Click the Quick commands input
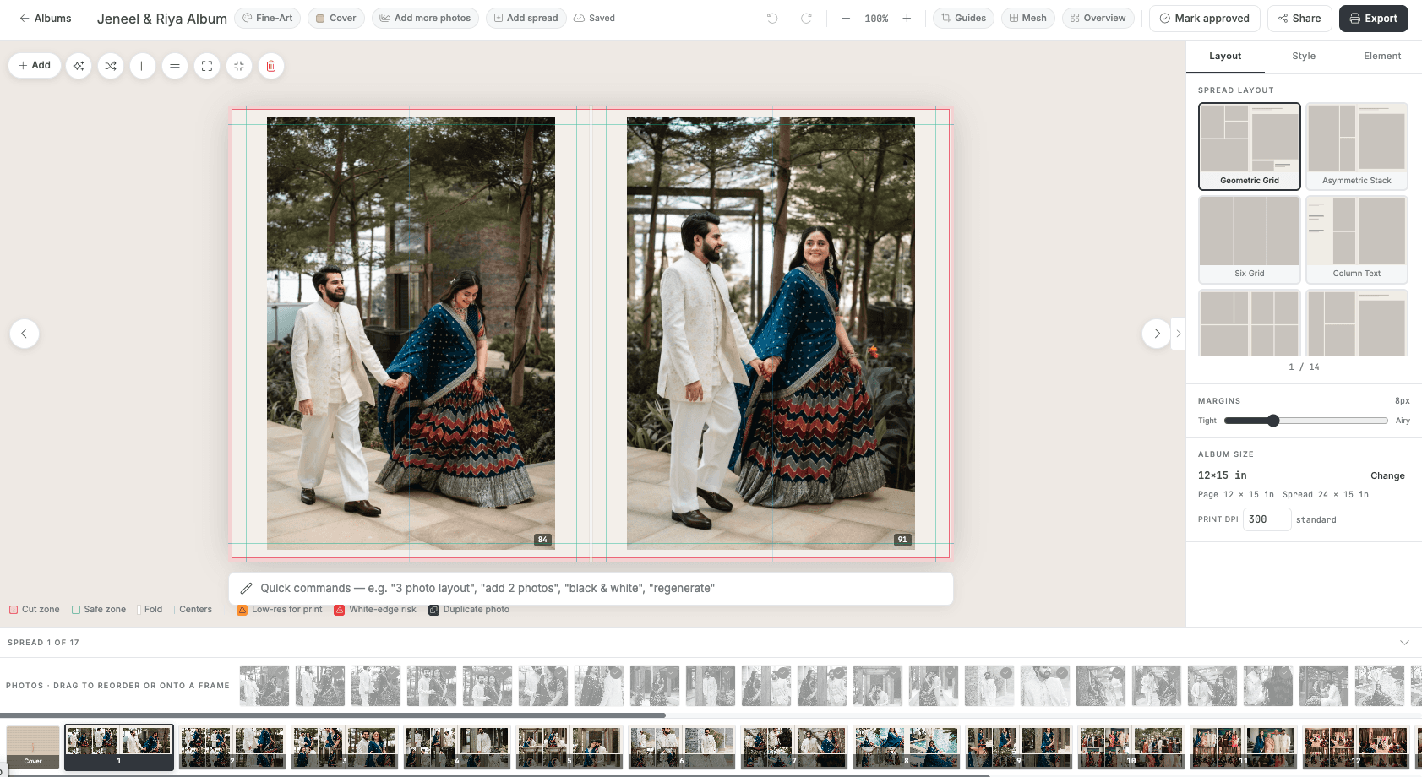This screenshot has width=1422, height=777. pyautogui.click(x=591, y=589)
